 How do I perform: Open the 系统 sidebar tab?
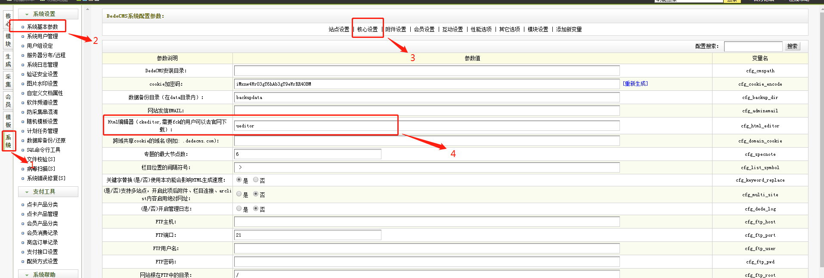pos(8,141)
